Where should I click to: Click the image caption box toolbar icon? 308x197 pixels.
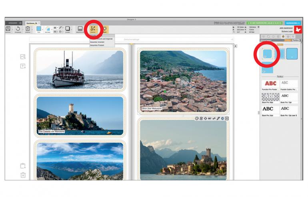tap(80, 29)
